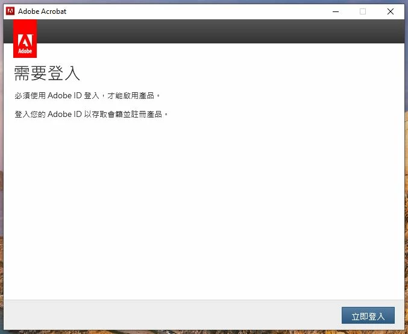Minimize the Adobe Acrobat window
The height and width of the screenshot is (334, 408).
point(336,11)
